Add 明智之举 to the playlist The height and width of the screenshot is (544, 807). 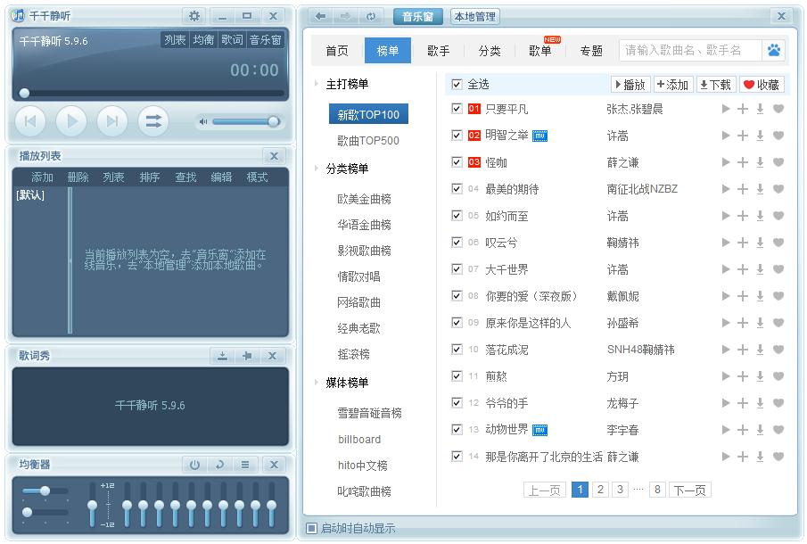(x=743, y=136)
